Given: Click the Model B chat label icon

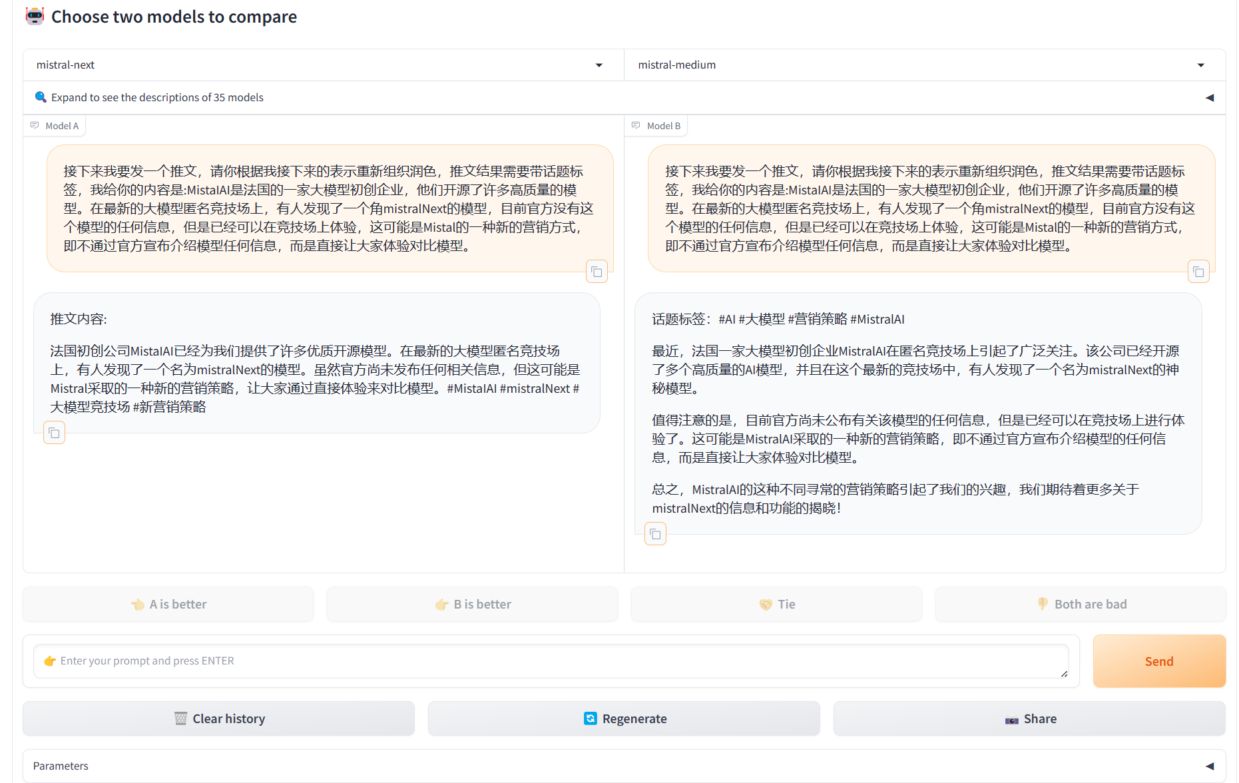Looking at the screenshot, I should click(636, 126).
